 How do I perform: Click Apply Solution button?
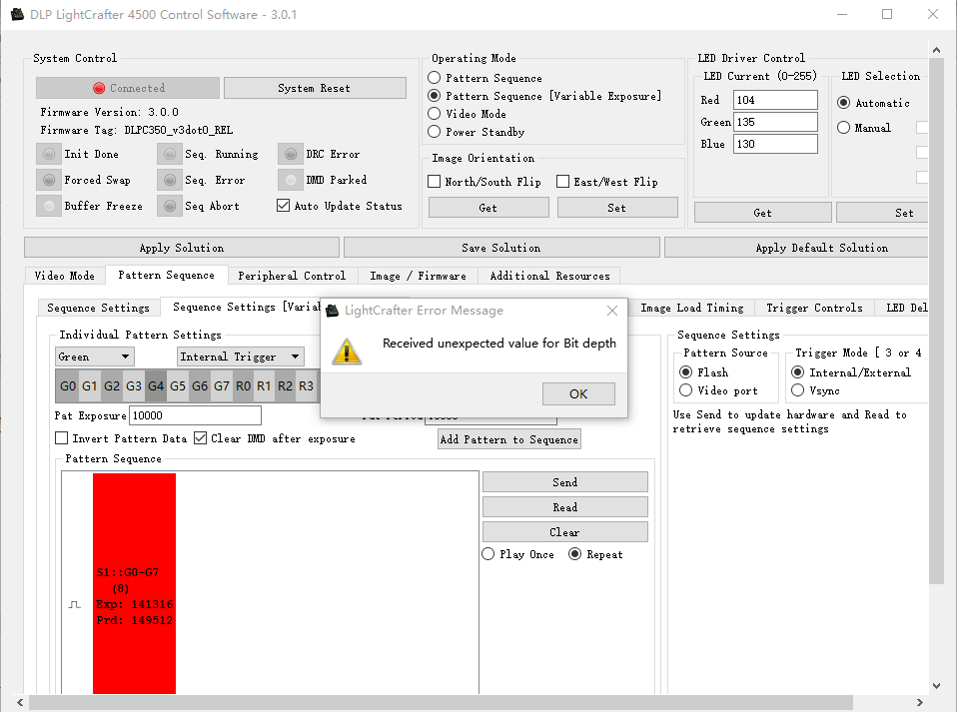181,248
